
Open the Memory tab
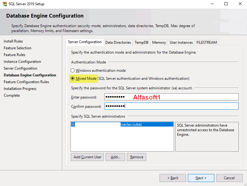pyautogui.click(x=159, y=42)
